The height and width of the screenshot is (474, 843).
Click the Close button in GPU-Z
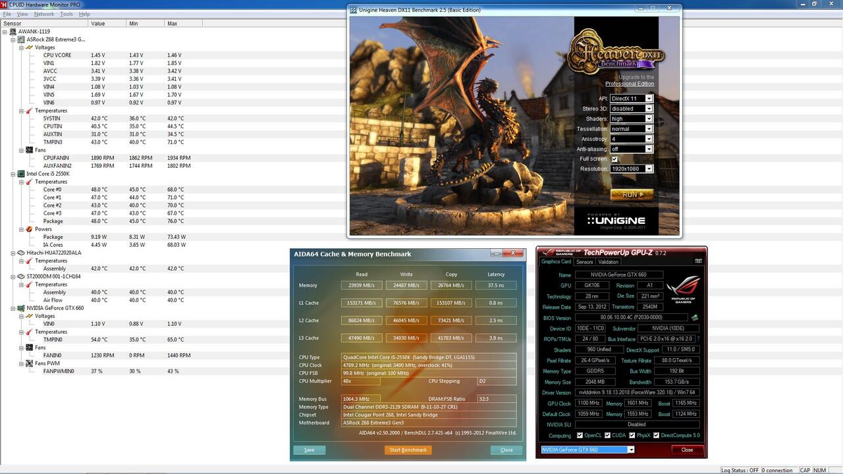click(x=687, y=450)
